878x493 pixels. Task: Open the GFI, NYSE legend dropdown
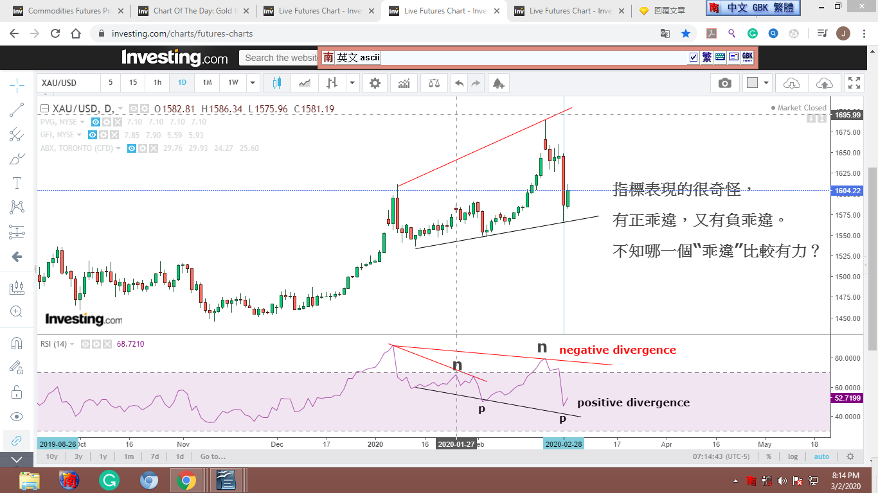[x=79, y=135]
